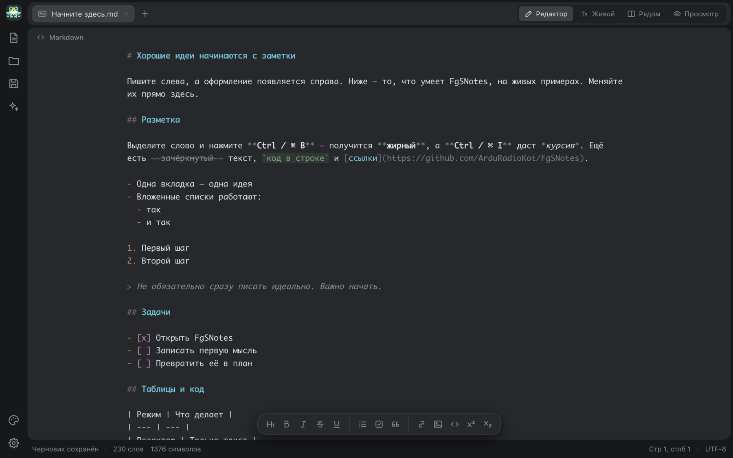
Task: Open the theme palette icon
Action: click(13, 420)
